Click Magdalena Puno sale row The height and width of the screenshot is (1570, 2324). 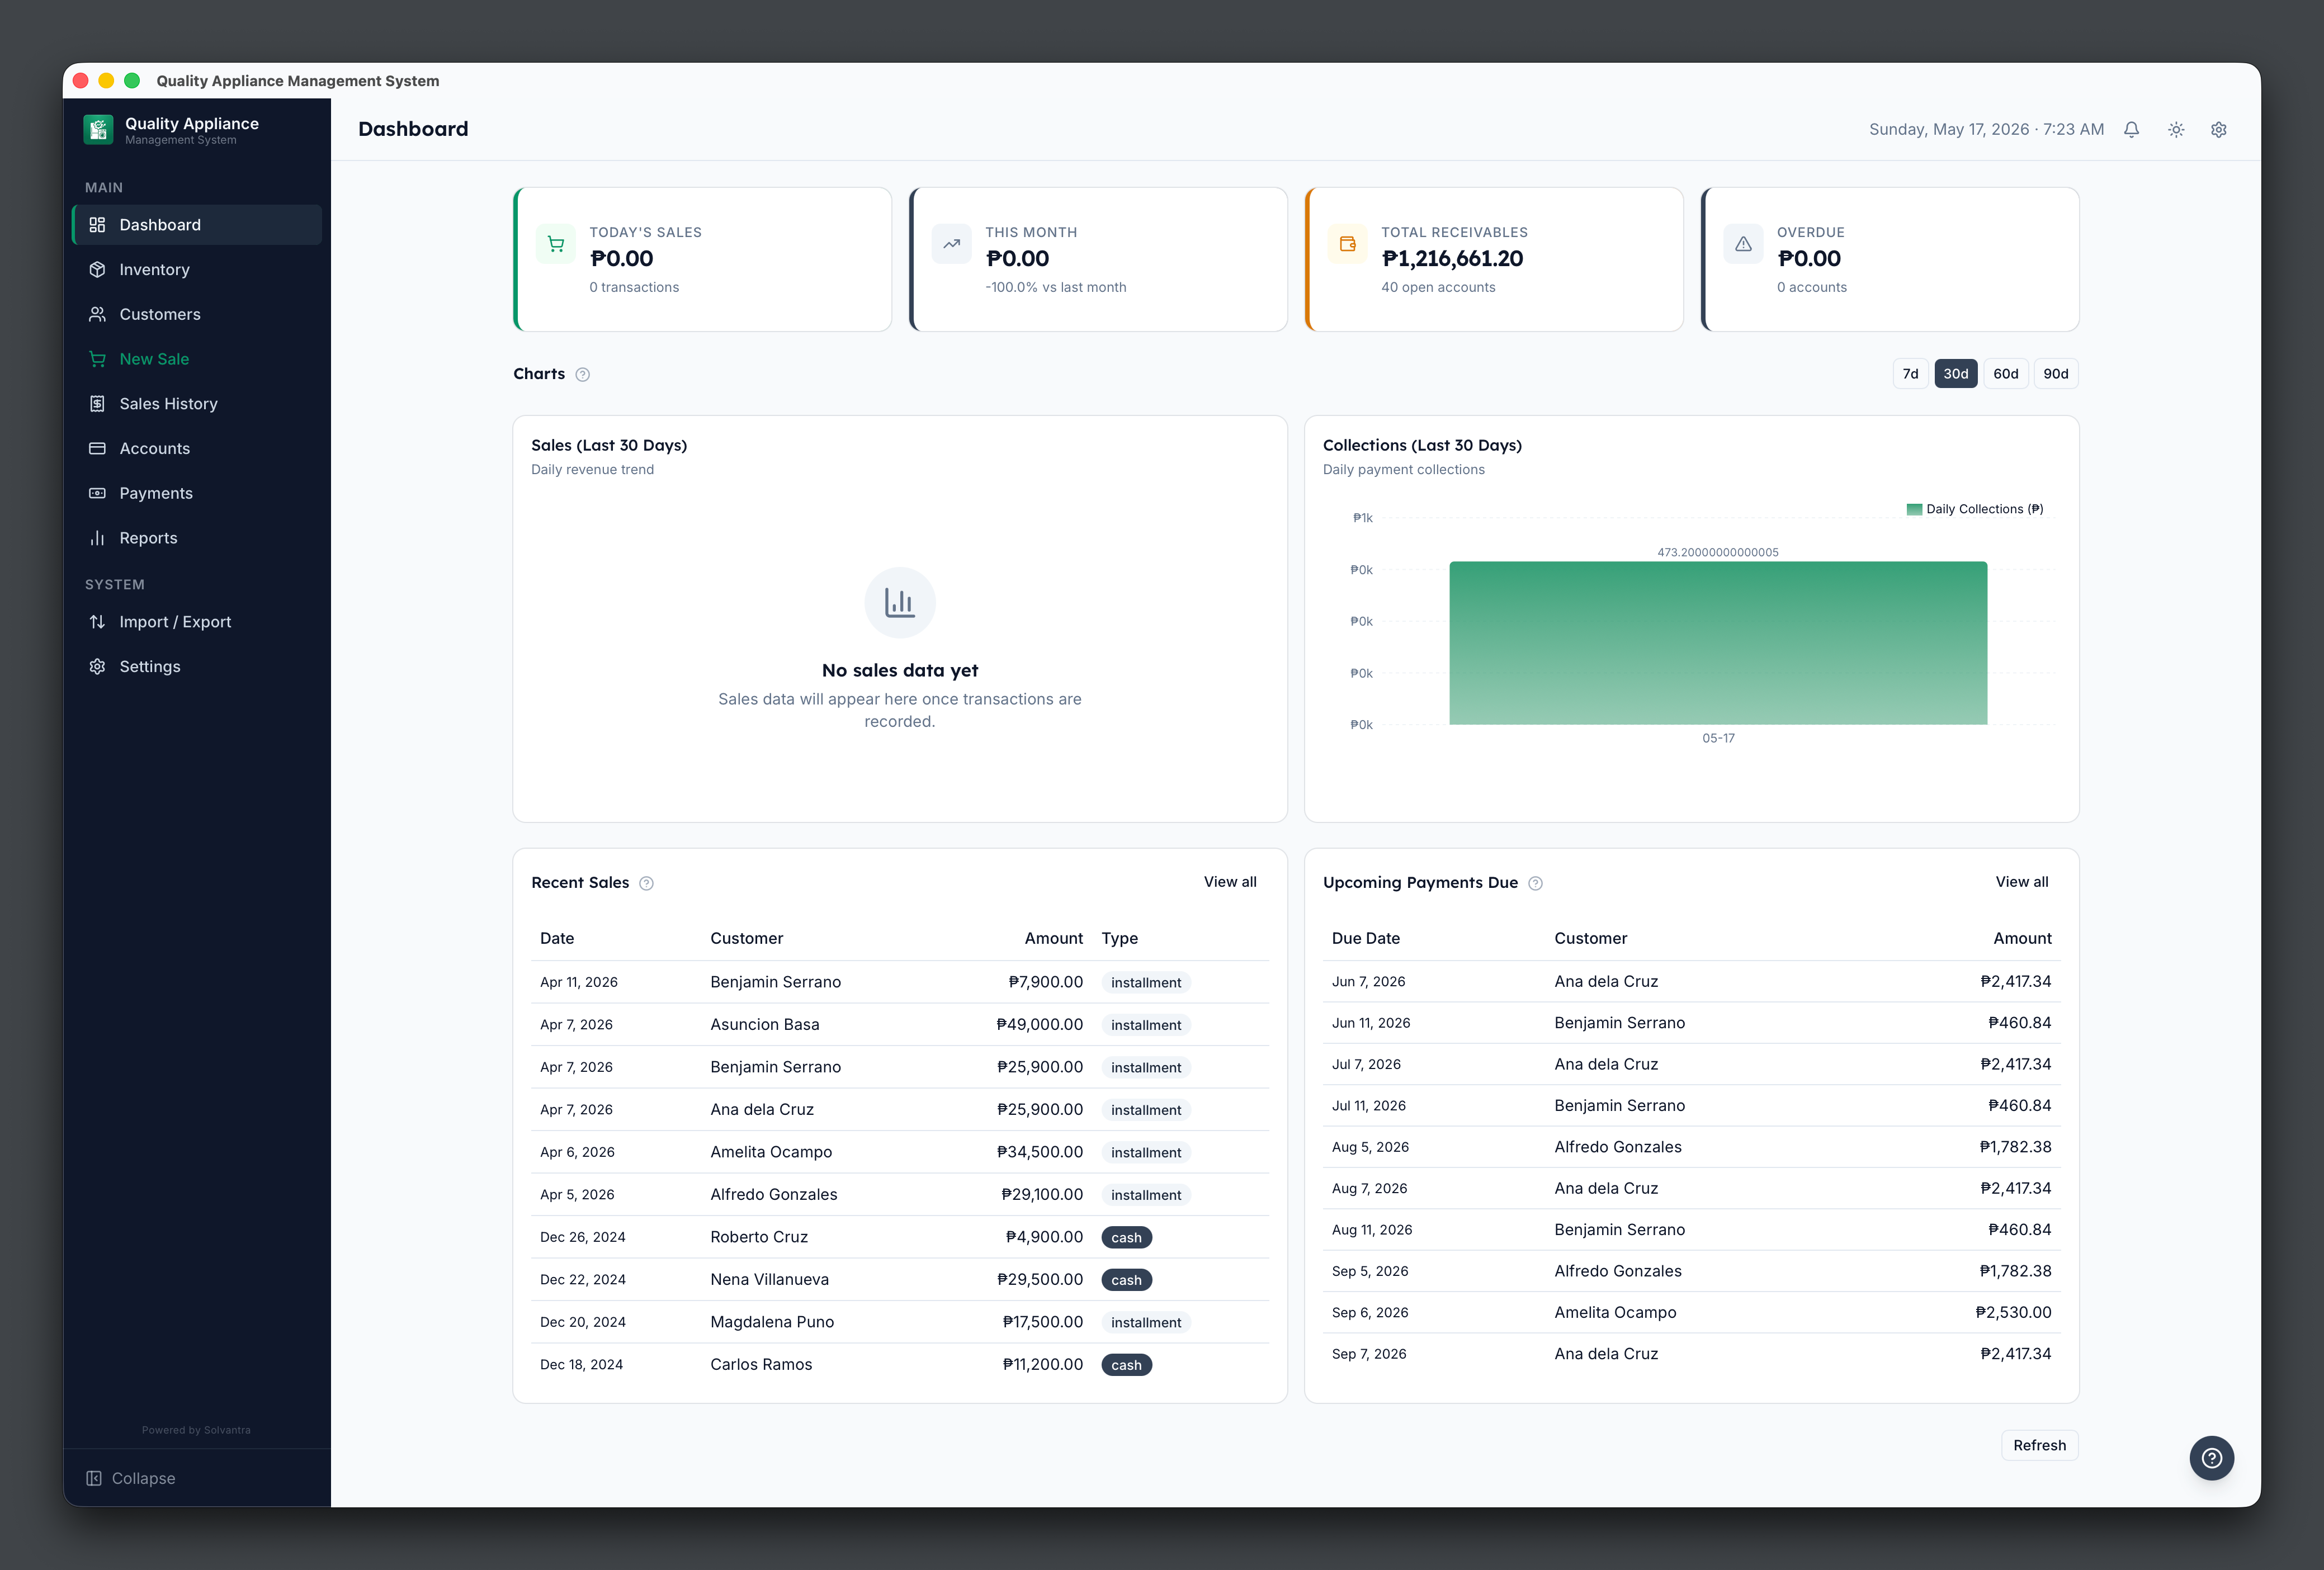(x=900, y=1322)
